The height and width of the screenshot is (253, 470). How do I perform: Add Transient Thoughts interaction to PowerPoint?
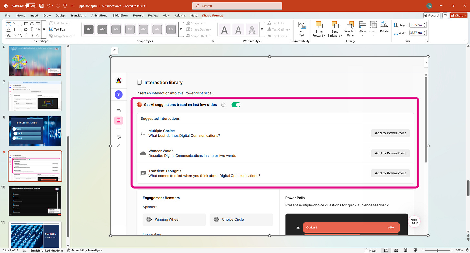pyautogui.click(x=390, y=173)
